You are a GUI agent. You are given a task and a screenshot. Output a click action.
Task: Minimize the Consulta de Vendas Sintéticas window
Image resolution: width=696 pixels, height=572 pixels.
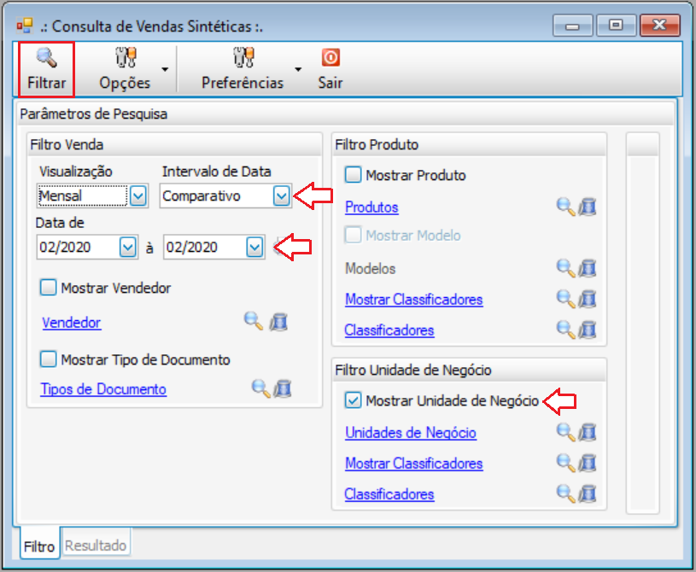573,26
